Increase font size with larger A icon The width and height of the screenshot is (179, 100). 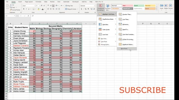click(42, 6)
